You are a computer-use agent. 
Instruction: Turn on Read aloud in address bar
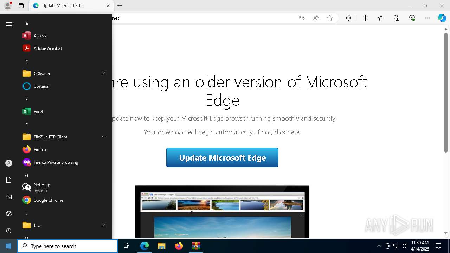[316, 18]
